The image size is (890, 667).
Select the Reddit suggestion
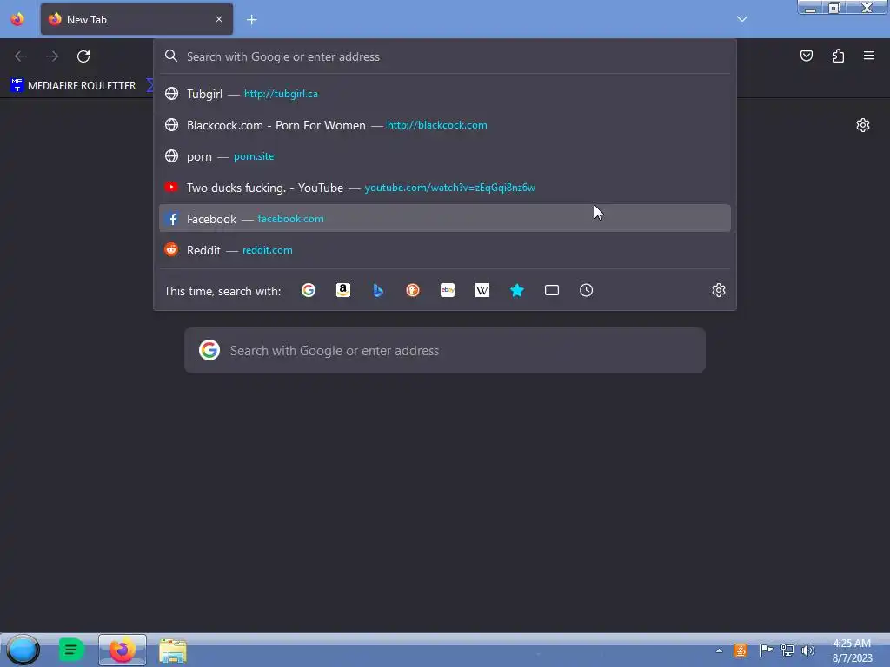(x=445, y=249)
